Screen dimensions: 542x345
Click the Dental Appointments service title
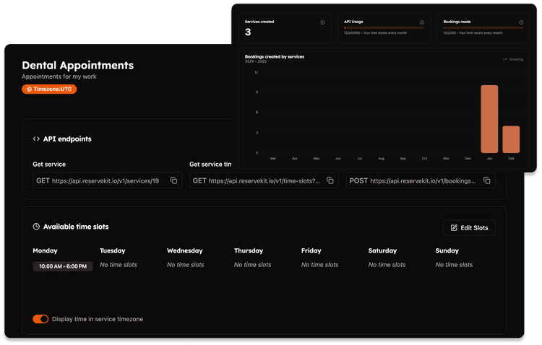[x=77, y=65]
